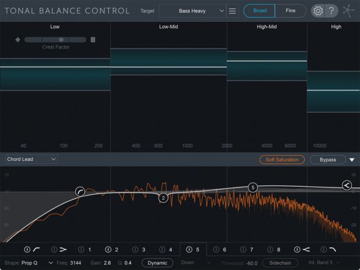Click the Freq value field 3144
Viewport: 360px width, 270px height.
76,263
